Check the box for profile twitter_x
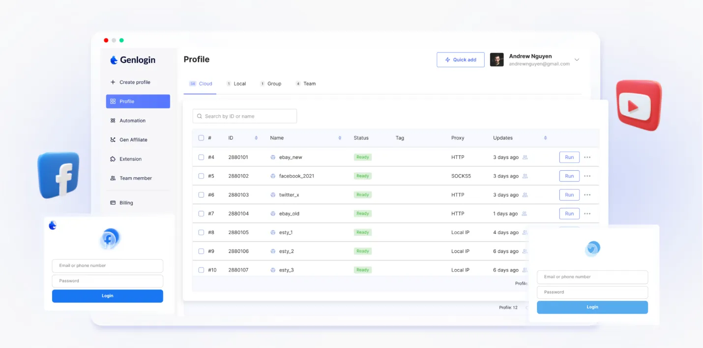The image size is (703, 348). click(201, 195)
